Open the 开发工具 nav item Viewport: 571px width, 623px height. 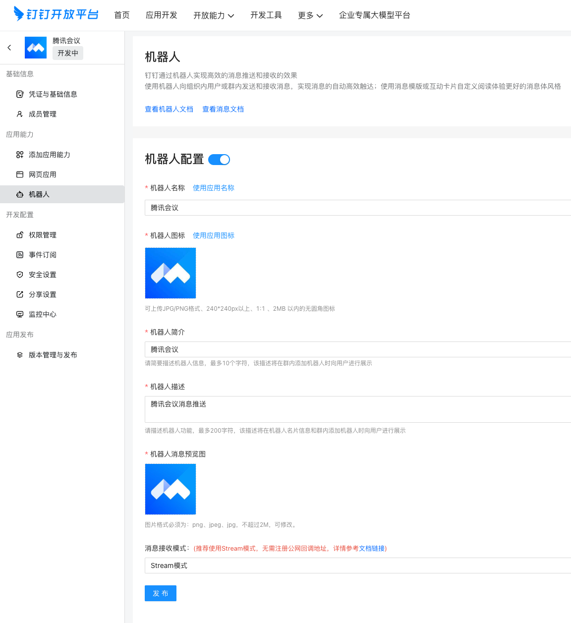[266, 15]
